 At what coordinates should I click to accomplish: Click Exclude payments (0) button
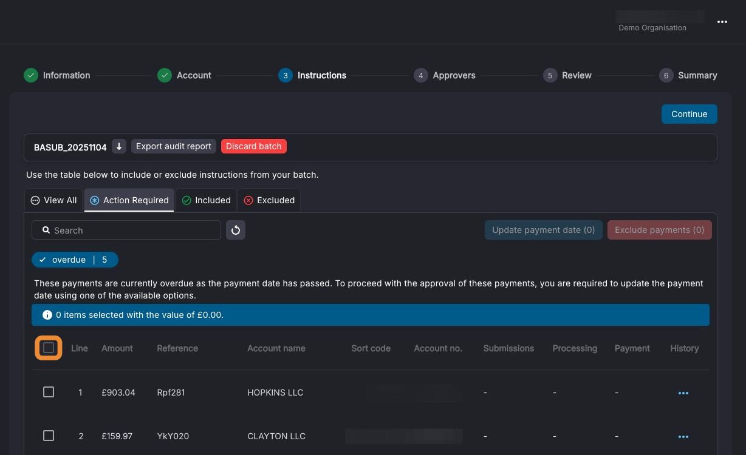tap(660, 230)
